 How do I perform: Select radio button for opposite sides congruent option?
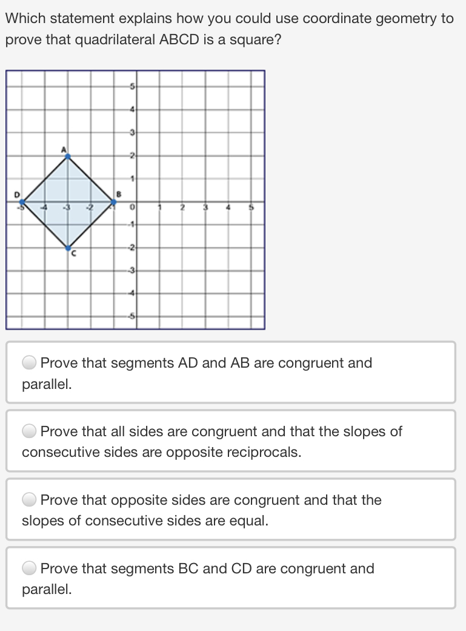28,499
